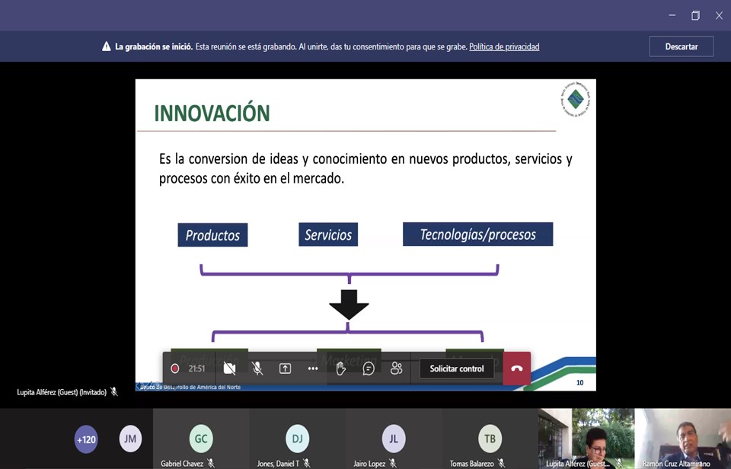Select the JM participant avatar
Viewport: 731px width, 469px height.
click(x=131, y=439)
